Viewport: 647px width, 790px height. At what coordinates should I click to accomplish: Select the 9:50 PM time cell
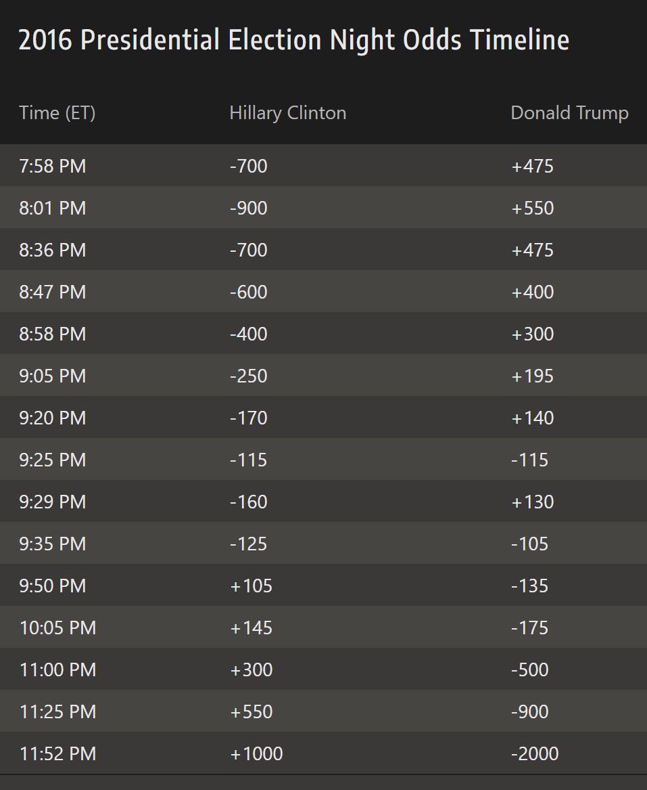[53, 586]
